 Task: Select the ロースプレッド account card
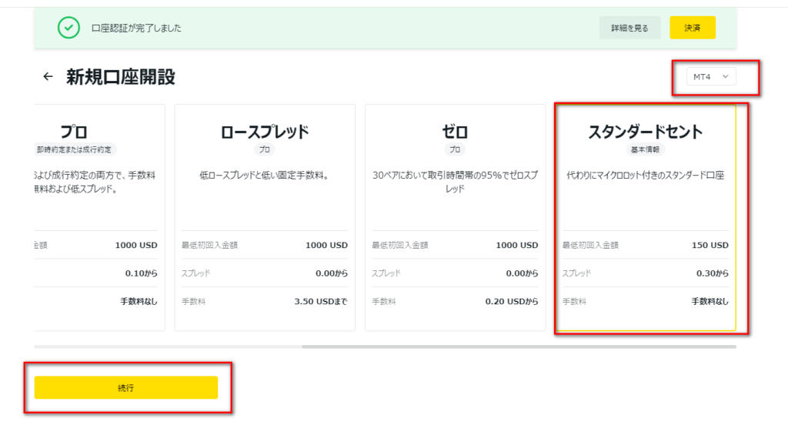click(x=265, y=217)
